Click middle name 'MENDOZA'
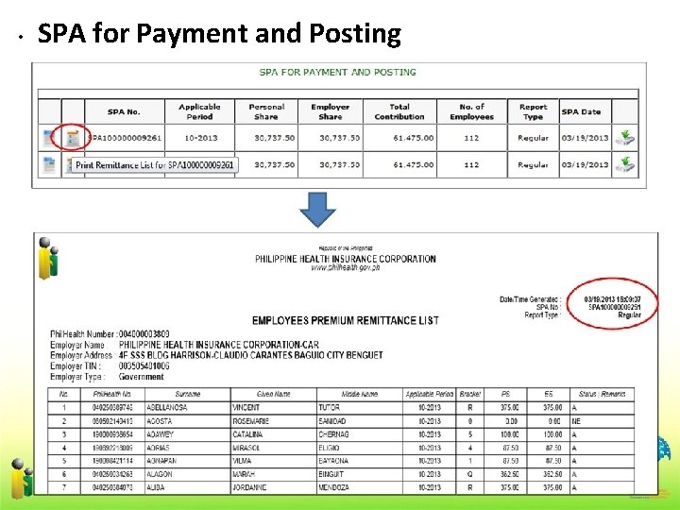 click(x=333, y=488)
